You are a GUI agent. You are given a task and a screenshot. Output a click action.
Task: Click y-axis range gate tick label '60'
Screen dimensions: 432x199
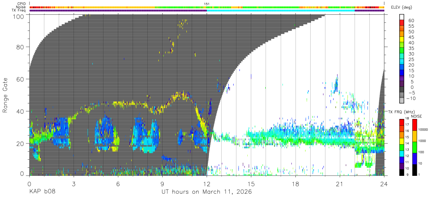tap(20, 79)
